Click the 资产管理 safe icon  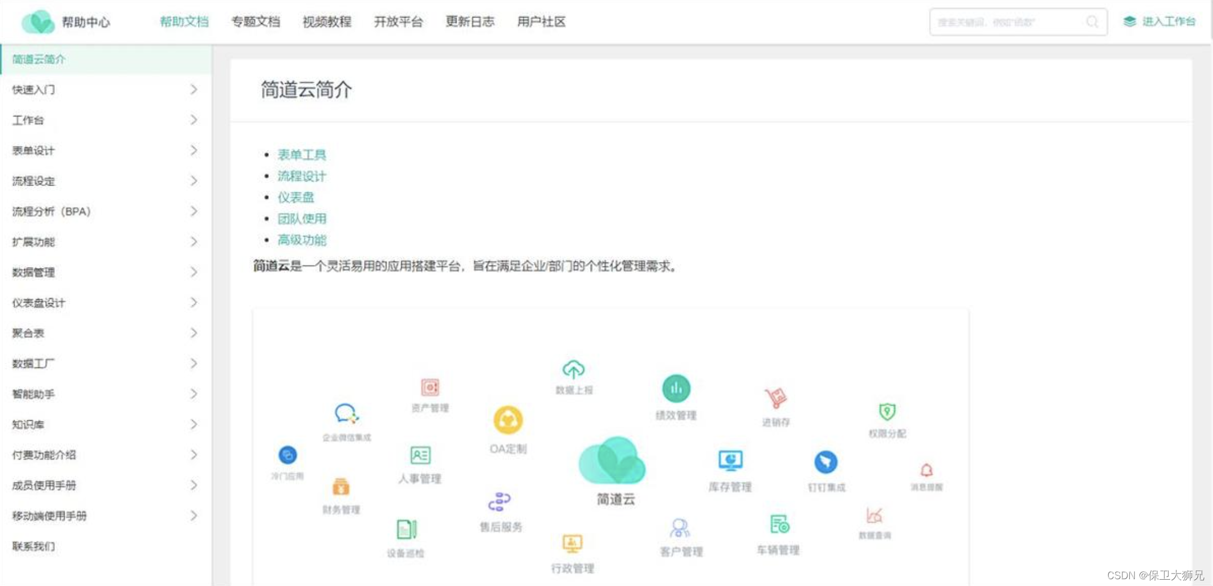click(430, 387)
